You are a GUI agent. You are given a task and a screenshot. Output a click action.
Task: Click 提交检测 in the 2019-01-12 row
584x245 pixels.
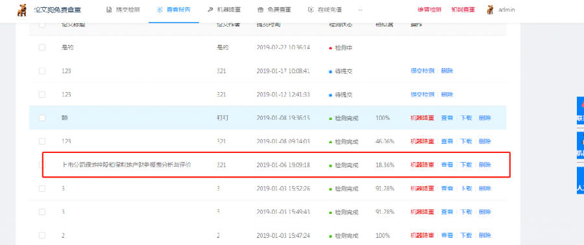pyautogui.click(x=422, y=95)
